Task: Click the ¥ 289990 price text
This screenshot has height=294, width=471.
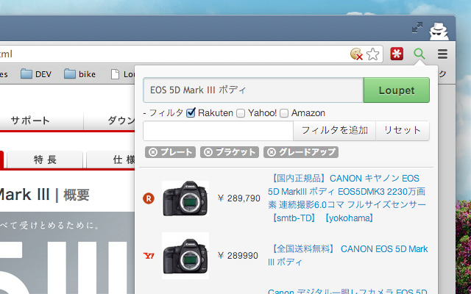Action: click(238, 256)
